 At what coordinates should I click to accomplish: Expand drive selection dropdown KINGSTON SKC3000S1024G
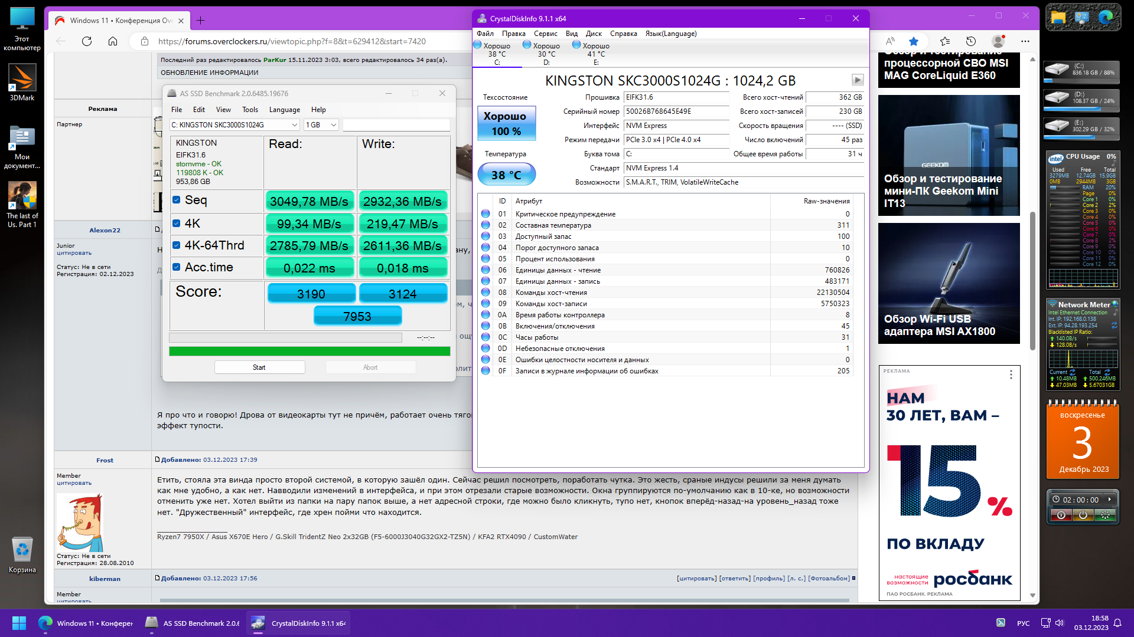[234, 125]
